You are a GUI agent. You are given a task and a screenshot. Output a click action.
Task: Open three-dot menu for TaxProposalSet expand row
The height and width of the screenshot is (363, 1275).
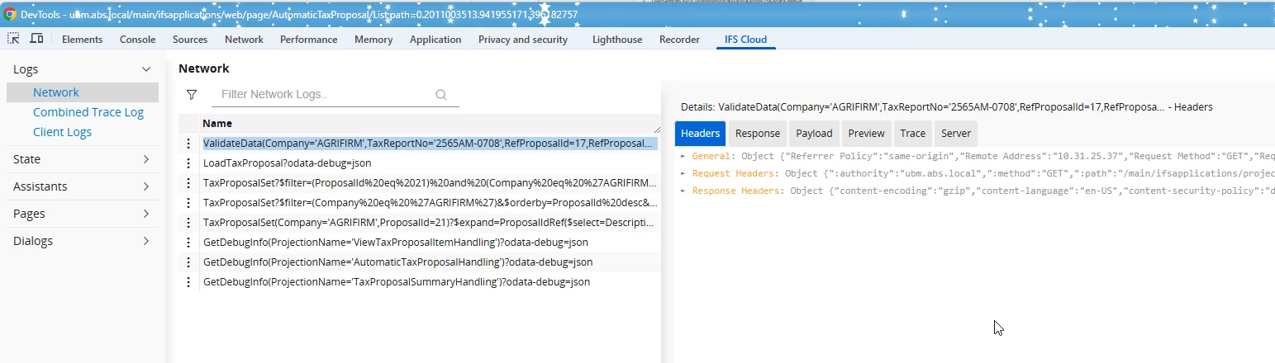[188, 223]
